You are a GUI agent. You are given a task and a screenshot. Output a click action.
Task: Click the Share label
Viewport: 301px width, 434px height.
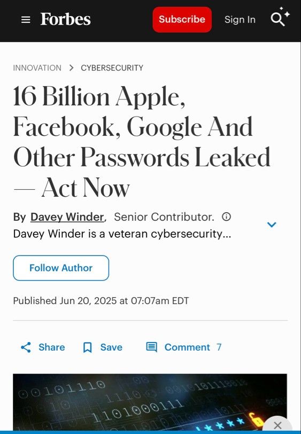tap(51, 347)
